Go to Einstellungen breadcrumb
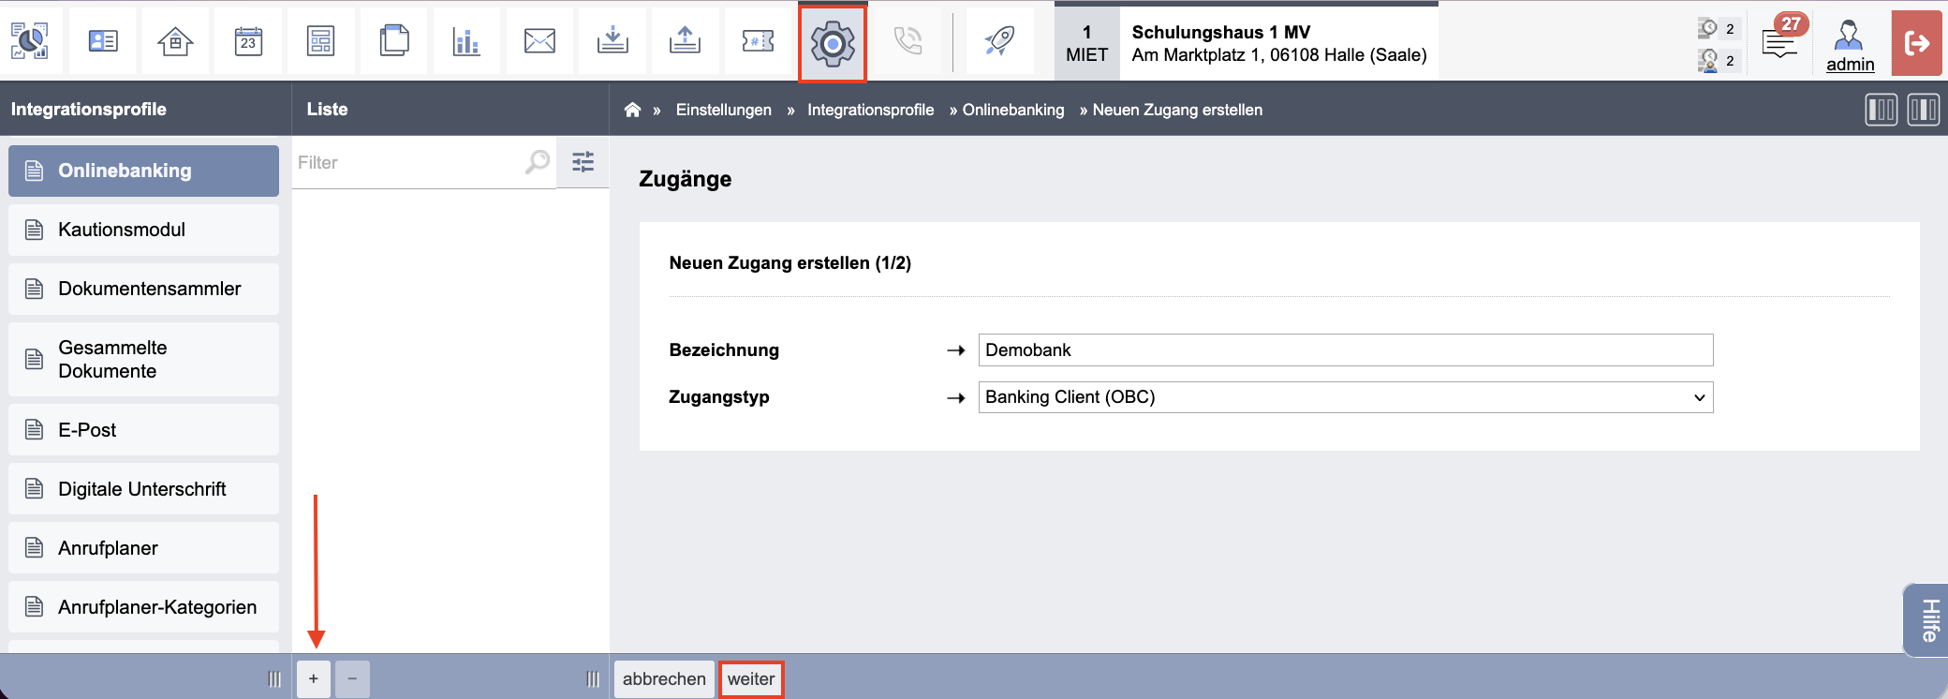 click(724, 110)
